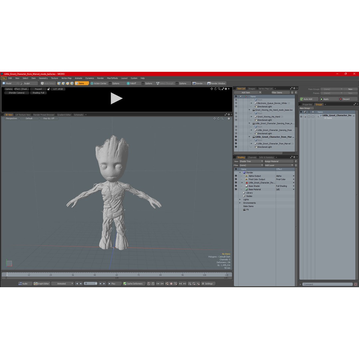Click the Falloff tool

click(x=131, y=83)
